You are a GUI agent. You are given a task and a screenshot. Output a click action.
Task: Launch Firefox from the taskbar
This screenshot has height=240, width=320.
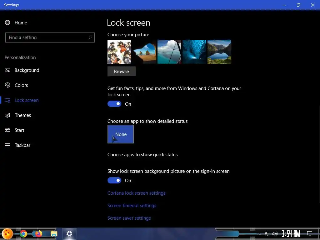[38, 234]
